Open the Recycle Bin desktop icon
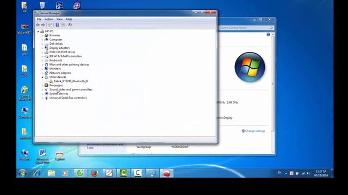This screenshot has width=348, height=195. (42, 5)
